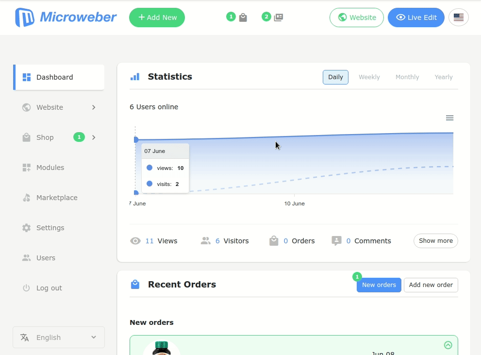Image resolution: width=481 pixels, height=355 pixels.
Task: Expand the Shop sidebar submenu chevron
Action: click(x=94, y=137)
